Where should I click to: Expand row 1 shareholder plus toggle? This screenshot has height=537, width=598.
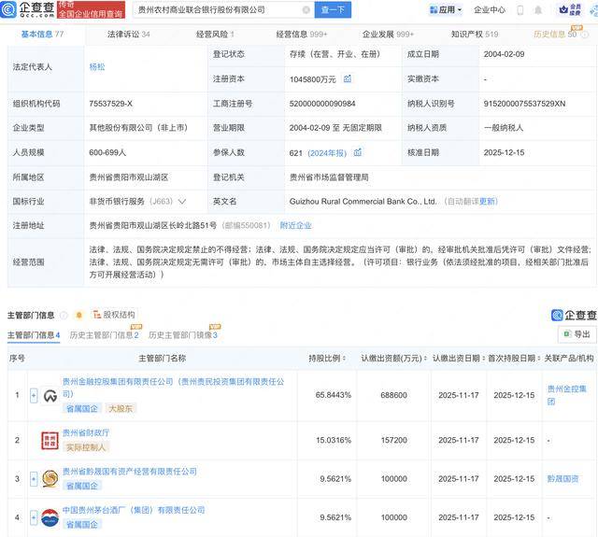point(34,395)
